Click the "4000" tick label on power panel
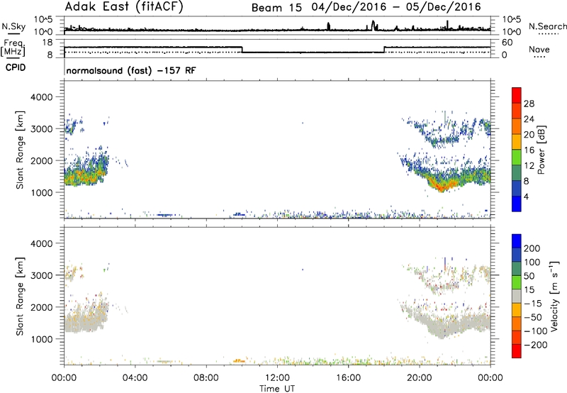The image size is (567, 393). click(x=42, y=97)
